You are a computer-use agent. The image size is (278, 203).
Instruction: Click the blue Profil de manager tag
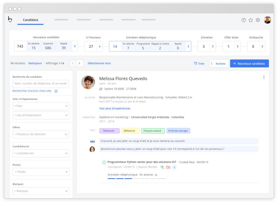tap(178, 131)
